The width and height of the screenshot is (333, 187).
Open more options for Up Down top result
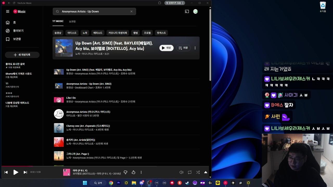coord(195,48)
